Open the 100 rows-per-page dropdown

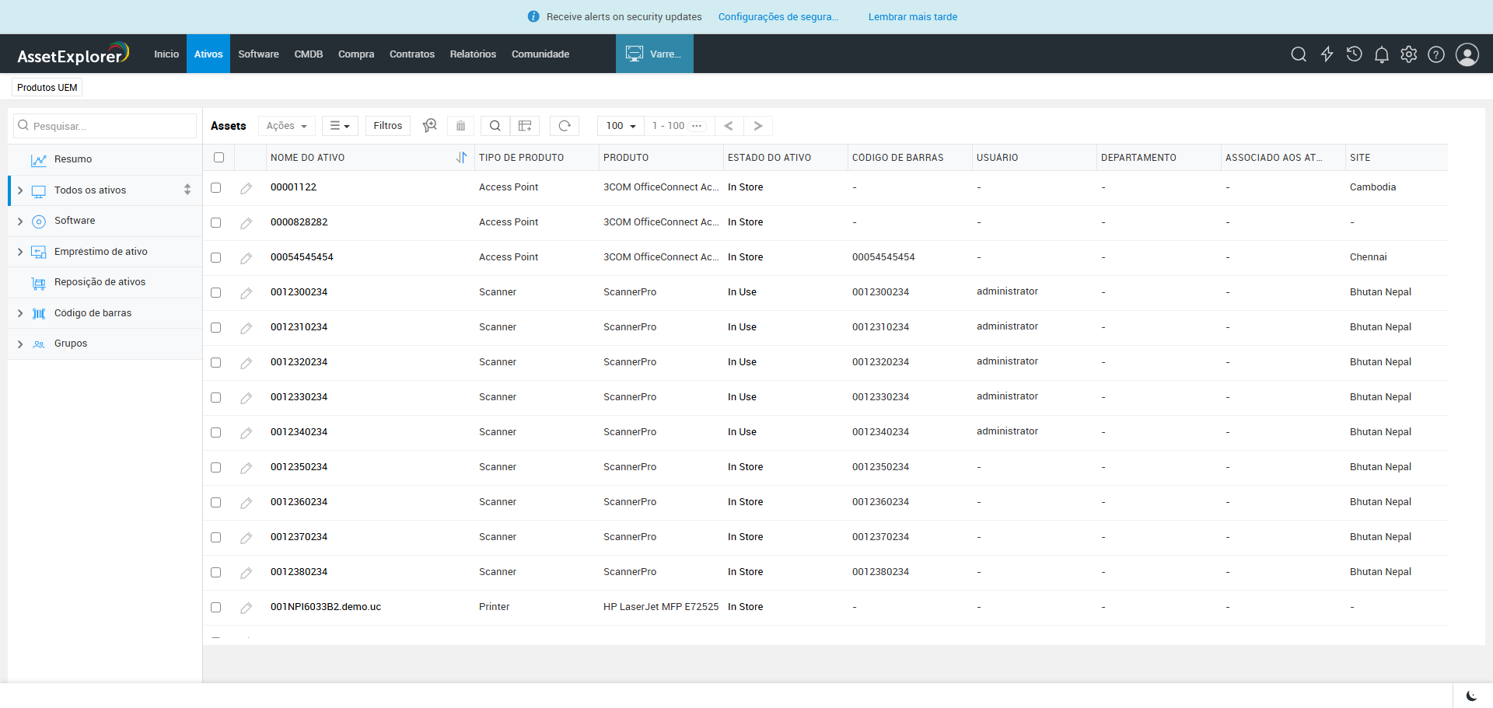point(621,126)
